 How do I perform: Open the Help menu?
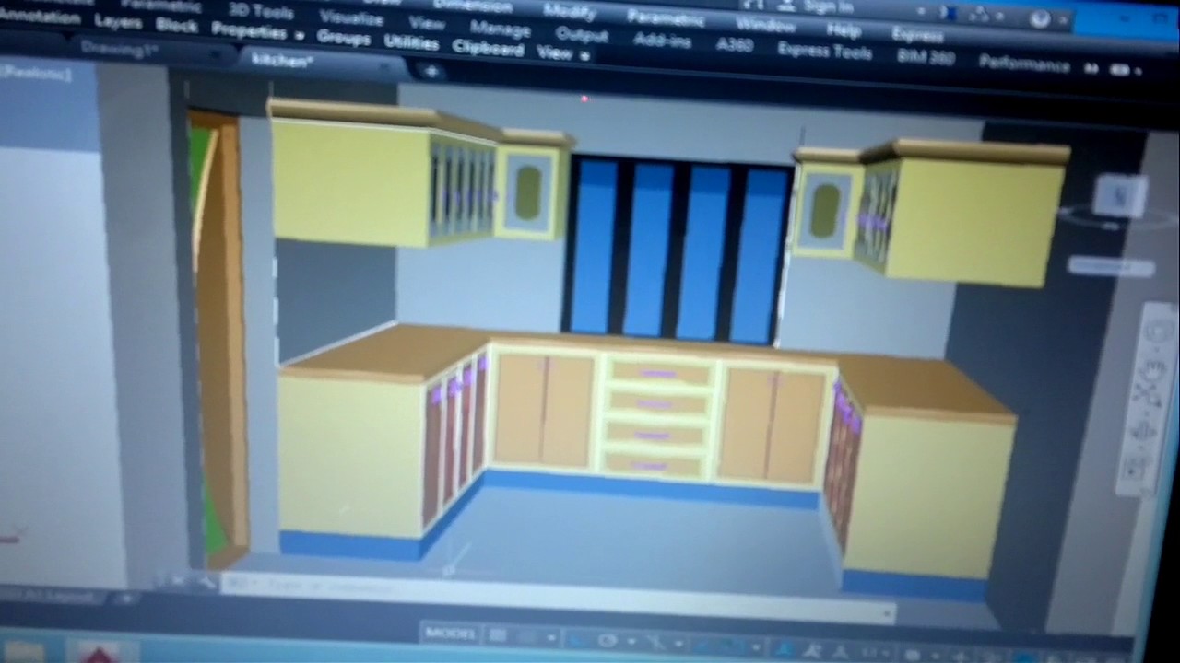pyautogui.click(x=844, y=29)
